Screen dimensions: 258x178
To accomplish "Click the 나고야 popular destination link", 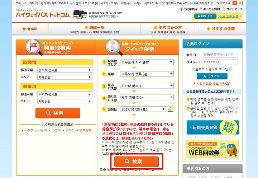I will 56,130.
